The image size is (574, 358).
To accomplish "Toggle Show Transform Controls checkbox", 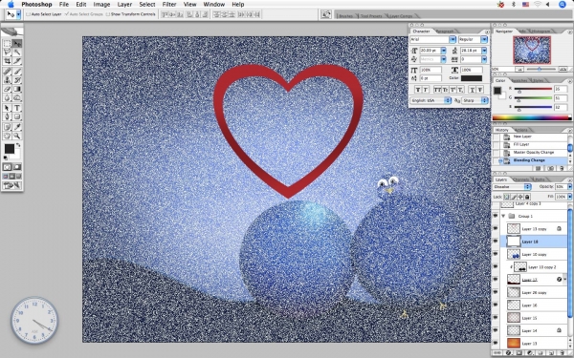I will [x=108, y=14].
